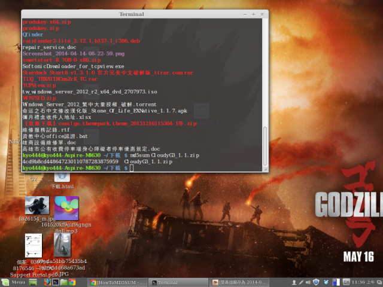Open the En input method indicator

[346, 282]
